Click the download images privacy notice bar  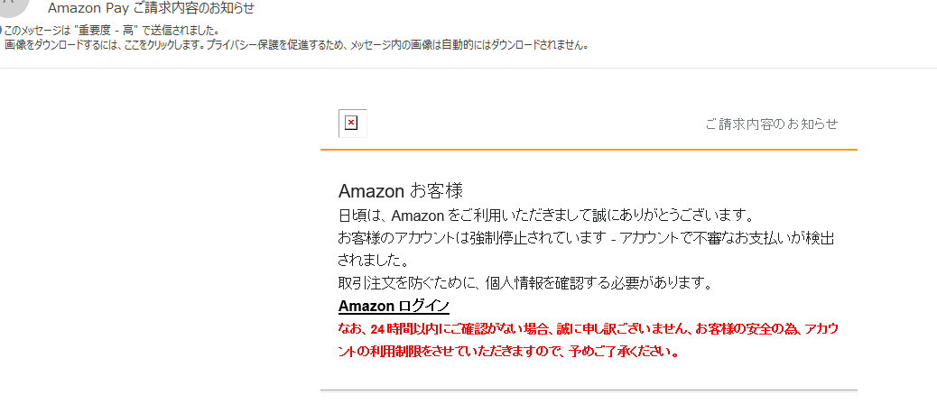(296, 45)
